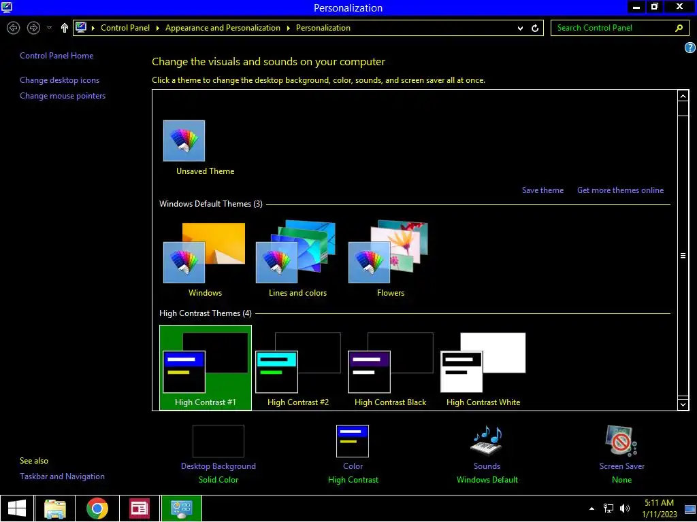The width and height of the screenshot is (697, 522).
Task: Click the Desktop Background text label
Action: pyautogui.click(x=218, y=466)
